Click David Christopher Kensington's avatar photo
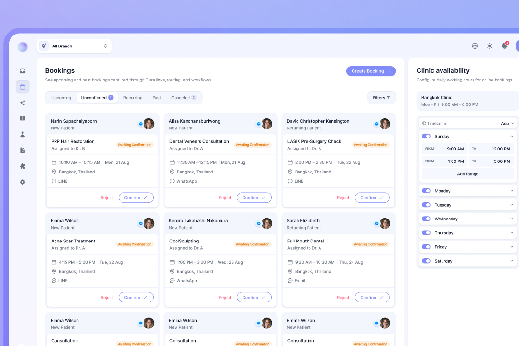Screen dimensions: 519x346 tap(385, 124)
